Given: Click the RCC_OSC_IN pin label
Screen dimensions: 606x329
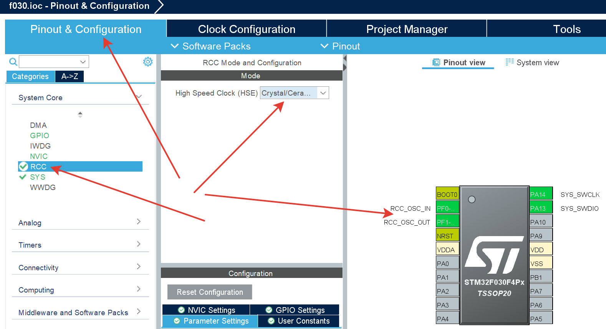Looking at the screenshot, I should coord(410,208).
